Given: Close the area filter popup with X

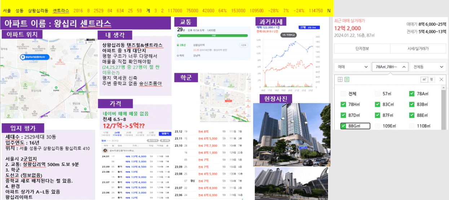Looking at the screenshot, I should [x=441, y=79].
